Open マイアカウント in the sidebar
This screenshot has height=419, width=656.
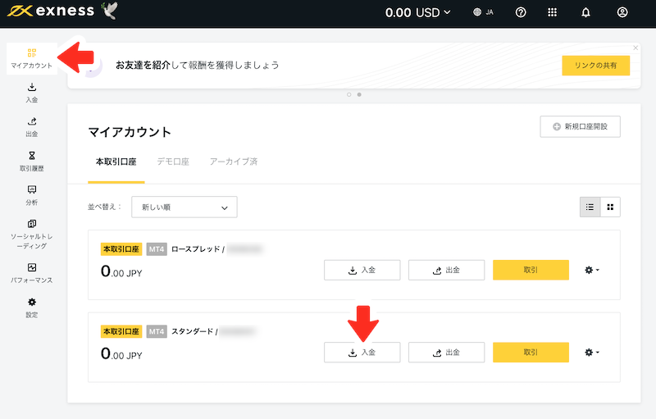pos(32,58)
